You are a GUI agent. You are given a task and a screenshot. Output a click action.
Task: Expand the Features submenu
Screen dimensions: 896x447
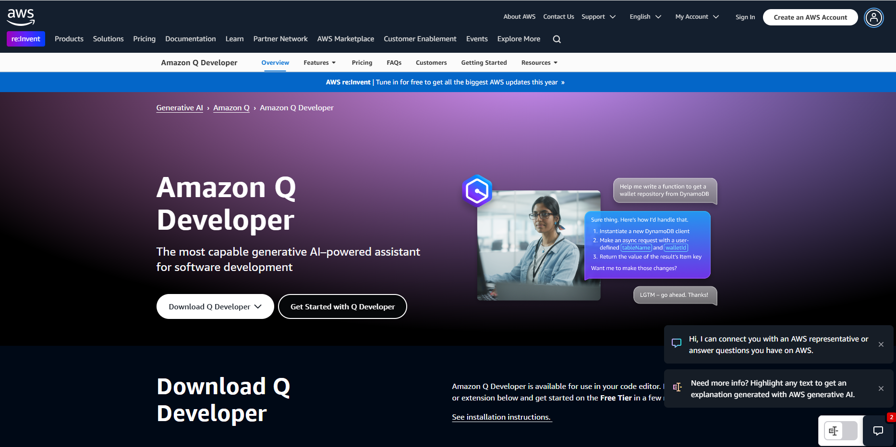coord(320,63)
